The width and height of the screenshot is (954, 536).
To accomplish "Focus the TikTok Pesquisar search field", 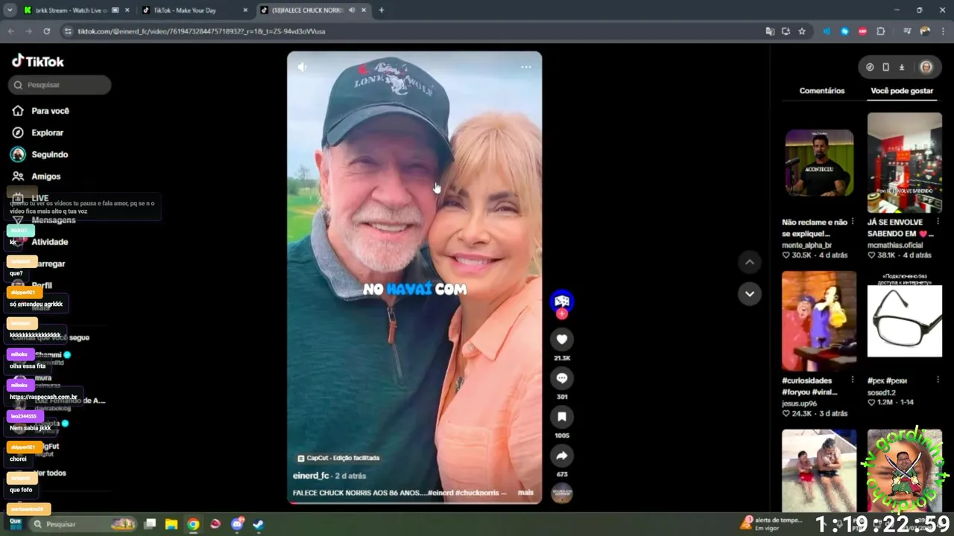I will click(60, 85).
